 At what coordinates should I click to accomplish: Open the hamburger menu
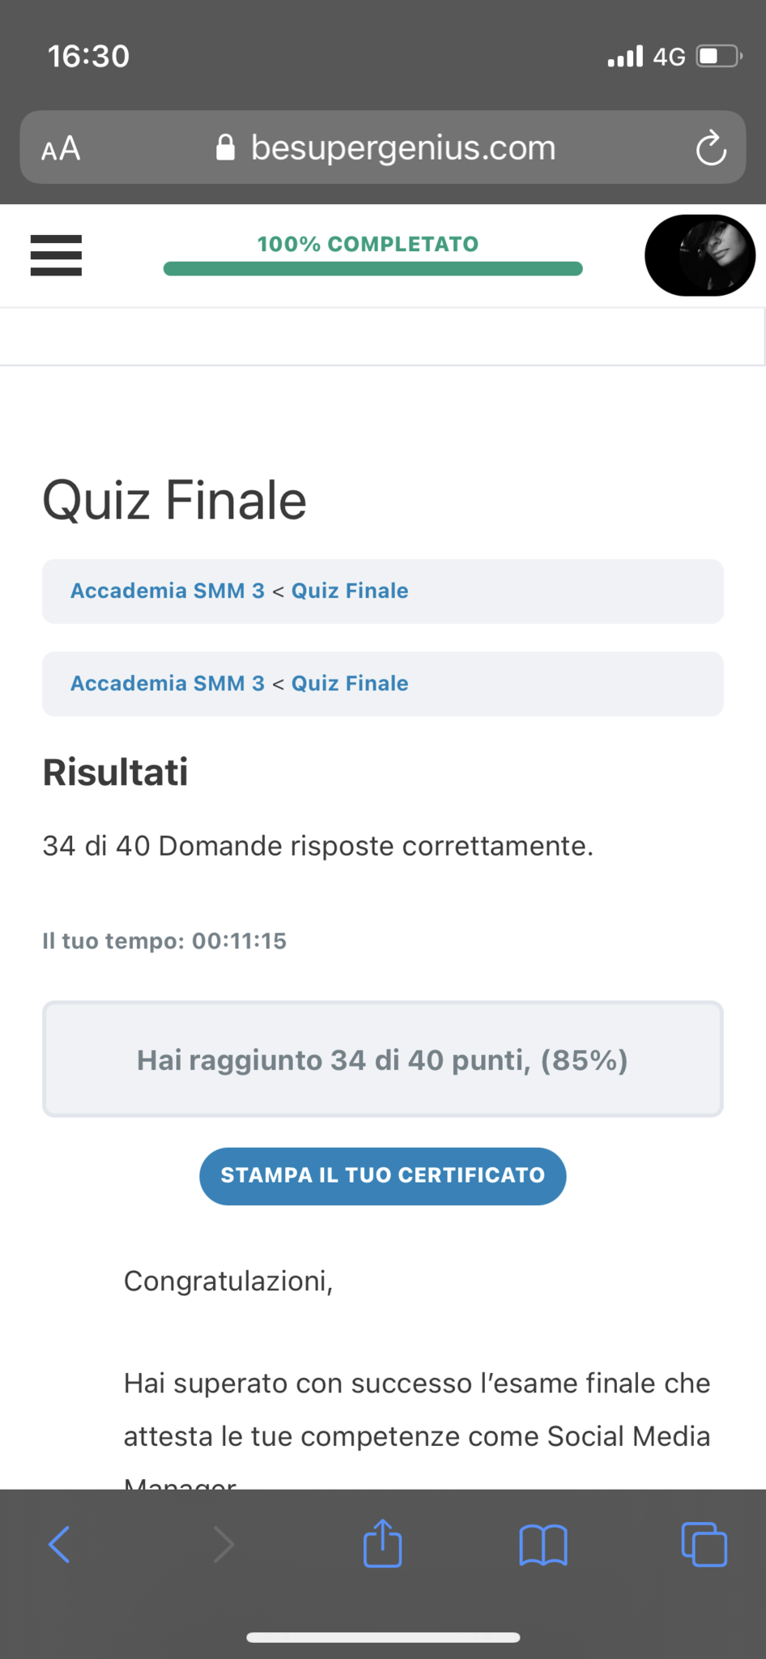[56, 255]
